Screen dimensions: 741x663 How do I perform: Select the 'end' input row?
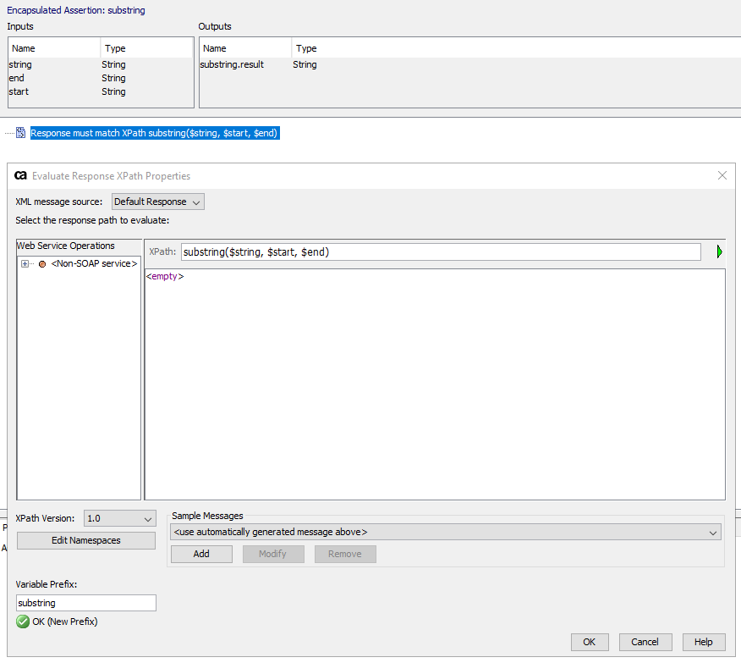coord(101,78)
